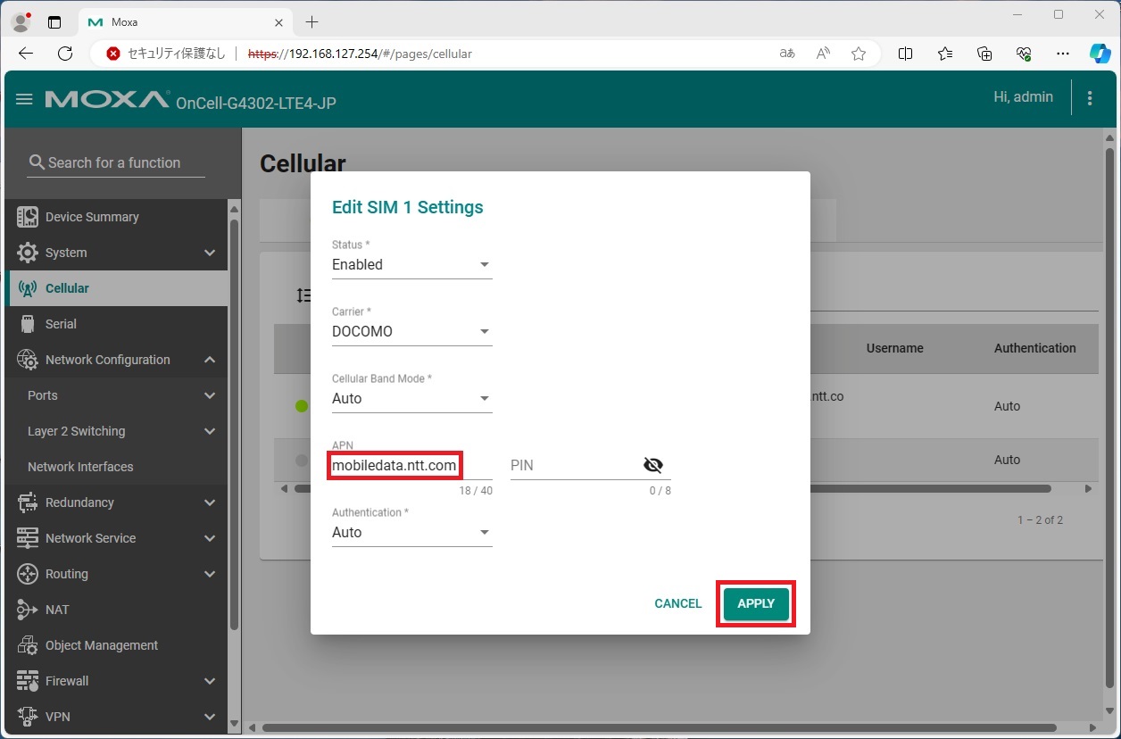Expand the Layer 2 Switching chevron
Image resolution: width=1121 pixels, height=739 pixels.
coord(210,431)
